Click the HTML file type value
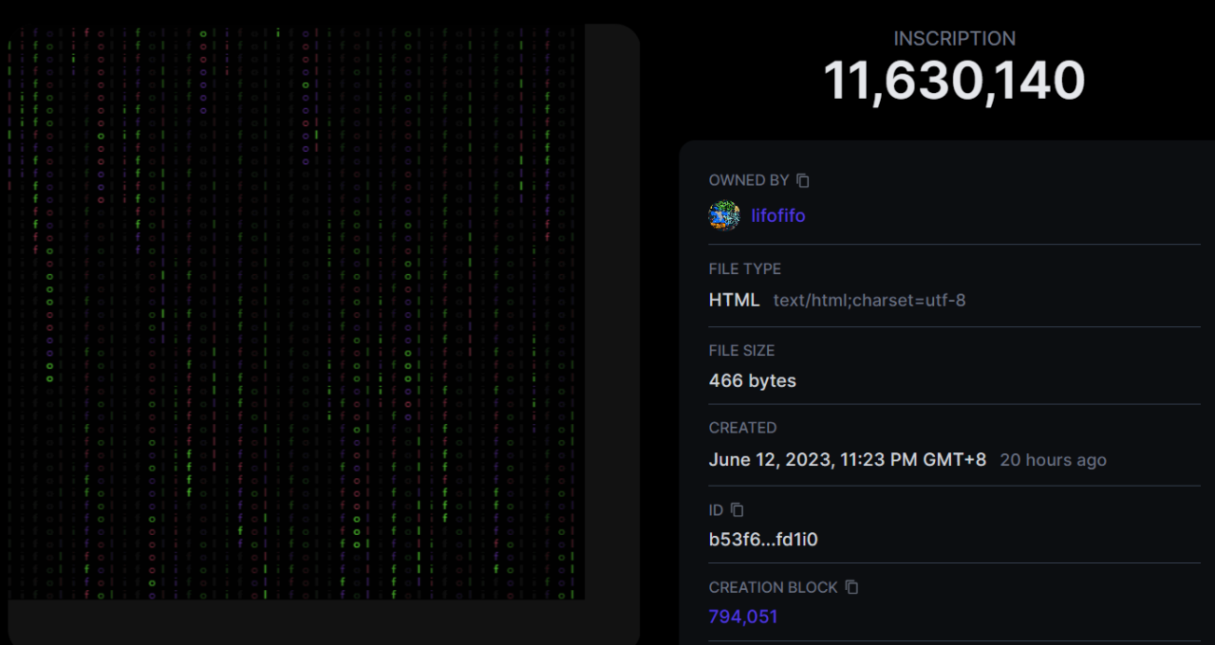Image resolution: width=1215 pixels, height=645 pixels. click(x=734, y=300)
